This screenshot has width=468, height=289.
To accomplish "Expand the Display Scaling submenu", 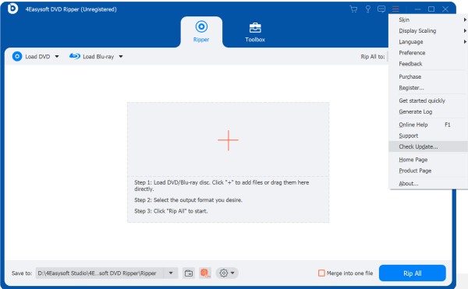I will coord(428,30).
